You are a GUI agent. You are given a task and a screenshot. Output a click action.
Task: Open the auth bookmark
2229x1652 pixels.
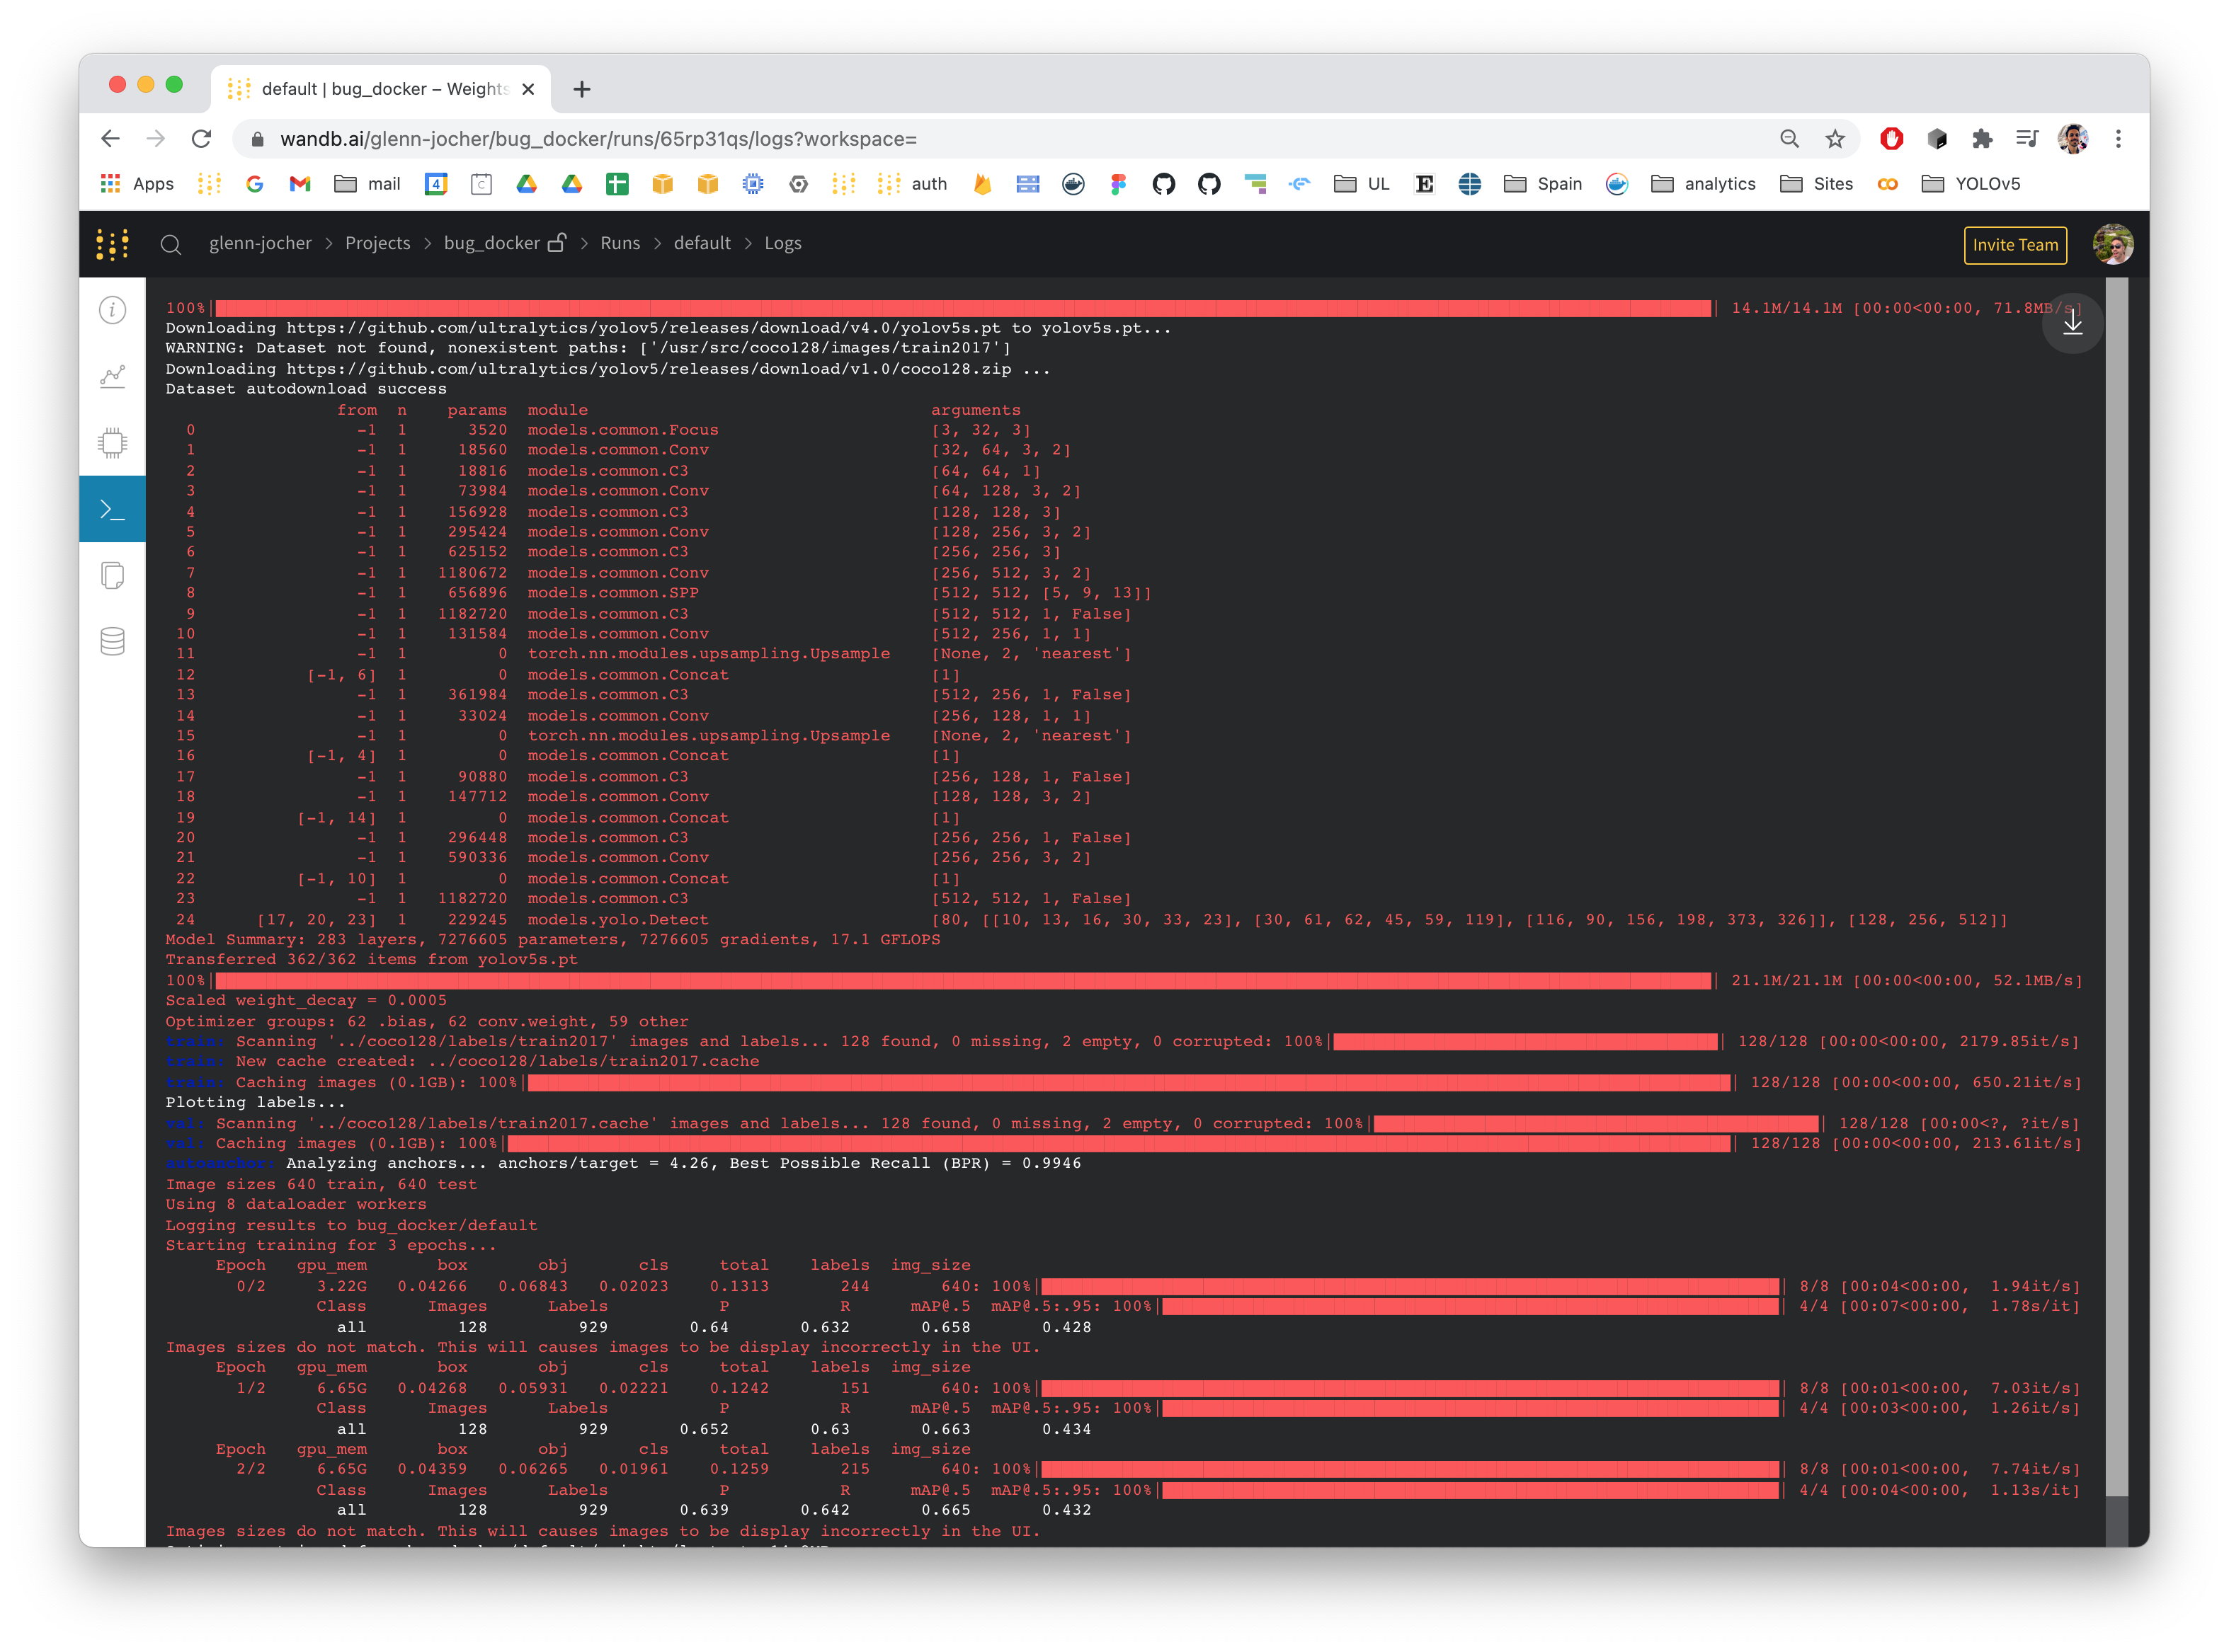(x=911, y=184)
